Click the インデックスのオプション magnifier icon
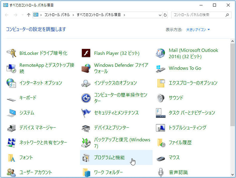 [x=86, y=84]
